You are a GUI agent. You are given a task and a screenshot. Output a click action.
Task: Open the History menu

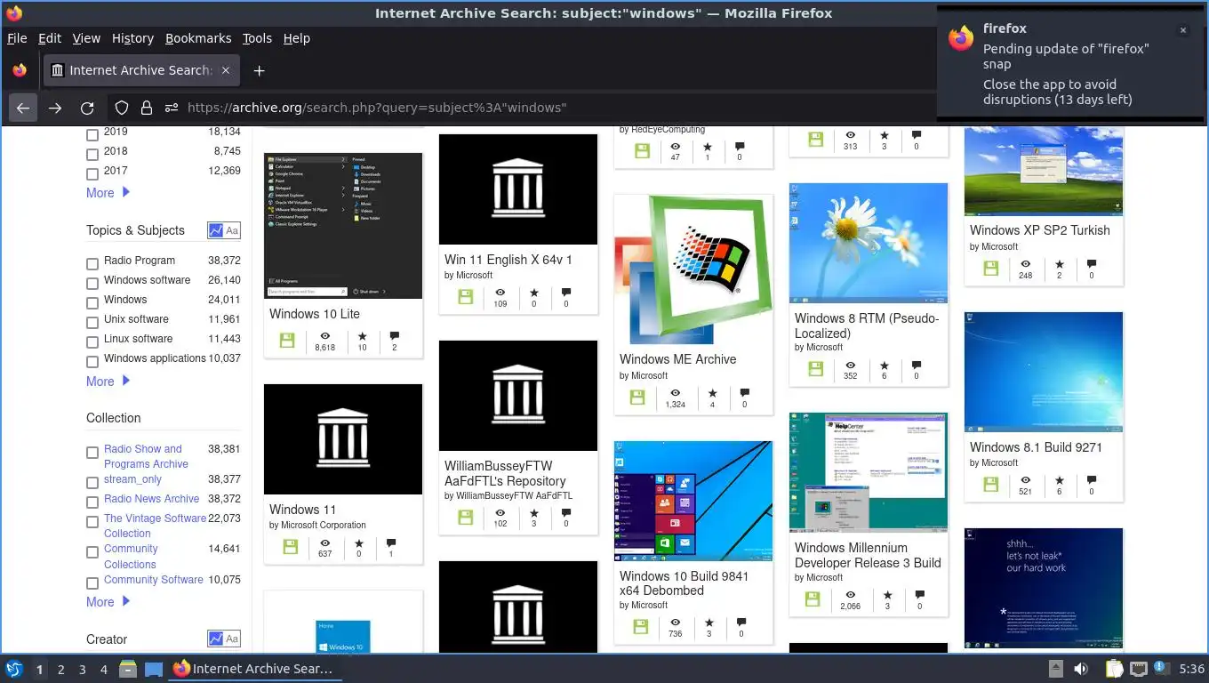point(132,38)
